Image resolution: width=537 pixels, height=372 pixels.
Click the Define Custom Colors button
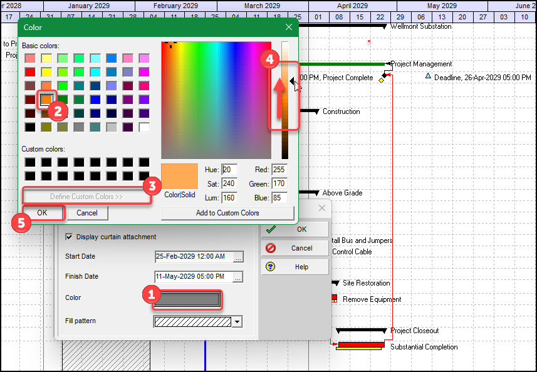86,197
